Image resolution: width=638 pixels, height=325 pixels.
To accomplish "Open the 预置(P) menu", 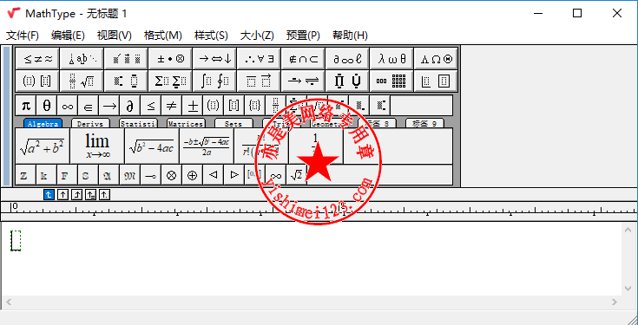I will pyautogui.click(x=303, y=36).
